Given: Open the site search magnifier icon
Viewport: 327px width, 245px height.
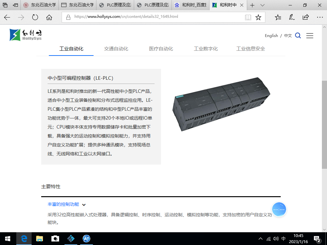Looking at the screenshot, I should point(298,36).
